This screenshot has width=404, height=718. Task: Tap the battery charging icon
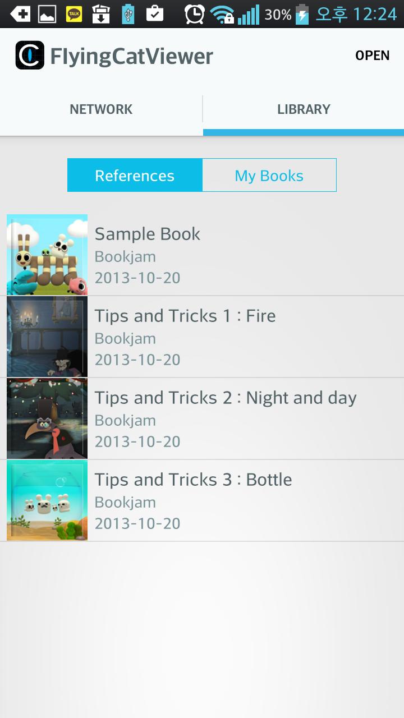coord(302,14)
